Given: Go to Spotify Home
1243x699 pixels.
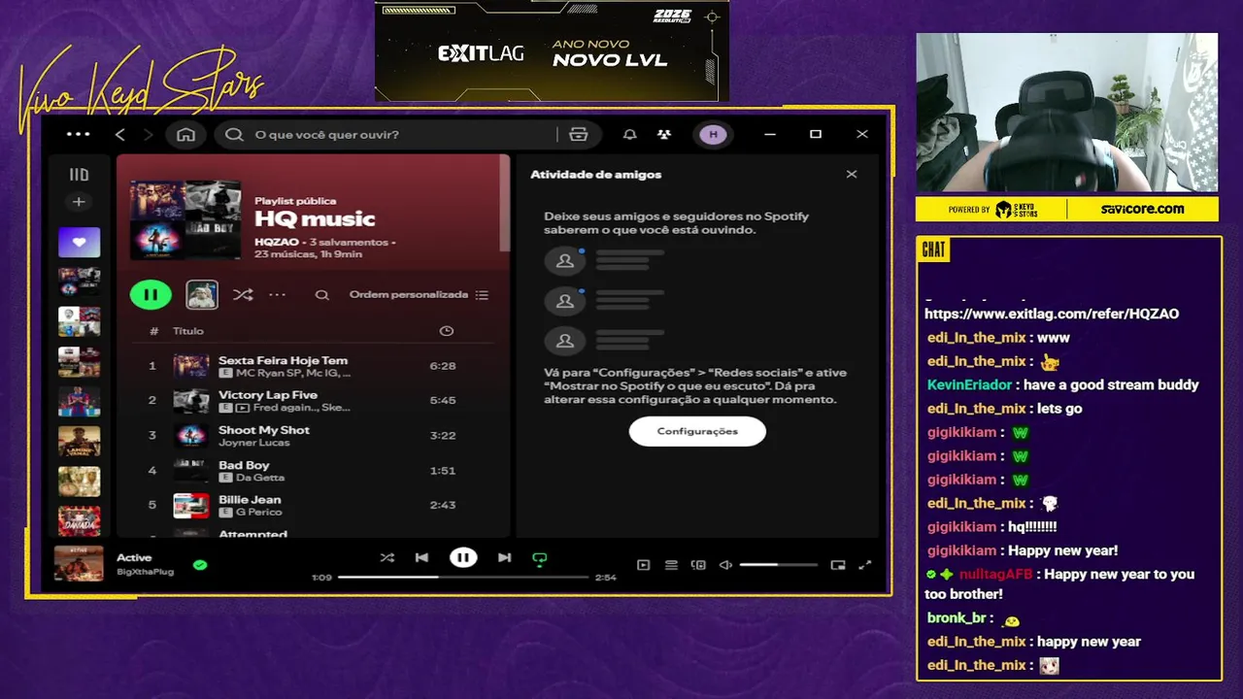Looking at the screenshot, I should point(185,134).
